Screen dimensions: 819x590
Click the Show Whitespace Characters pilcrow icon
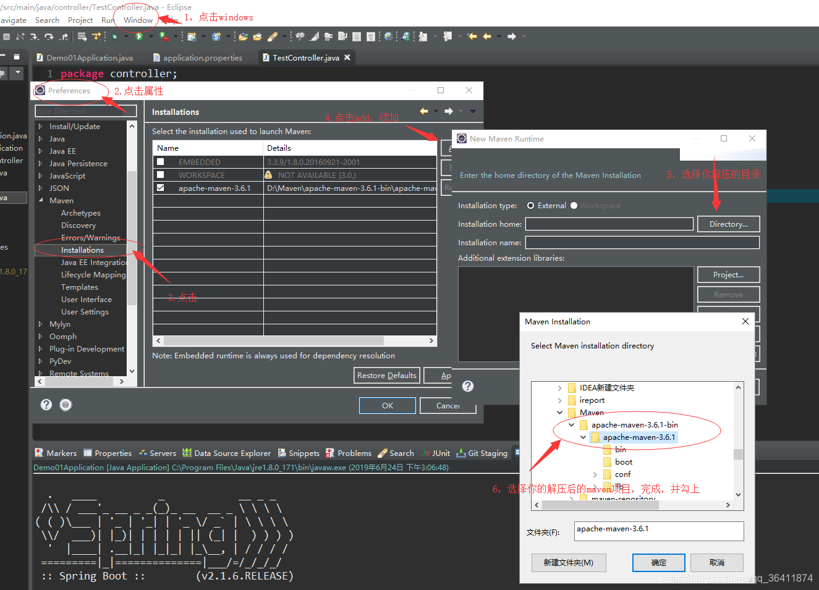click(x=370, y=36)
